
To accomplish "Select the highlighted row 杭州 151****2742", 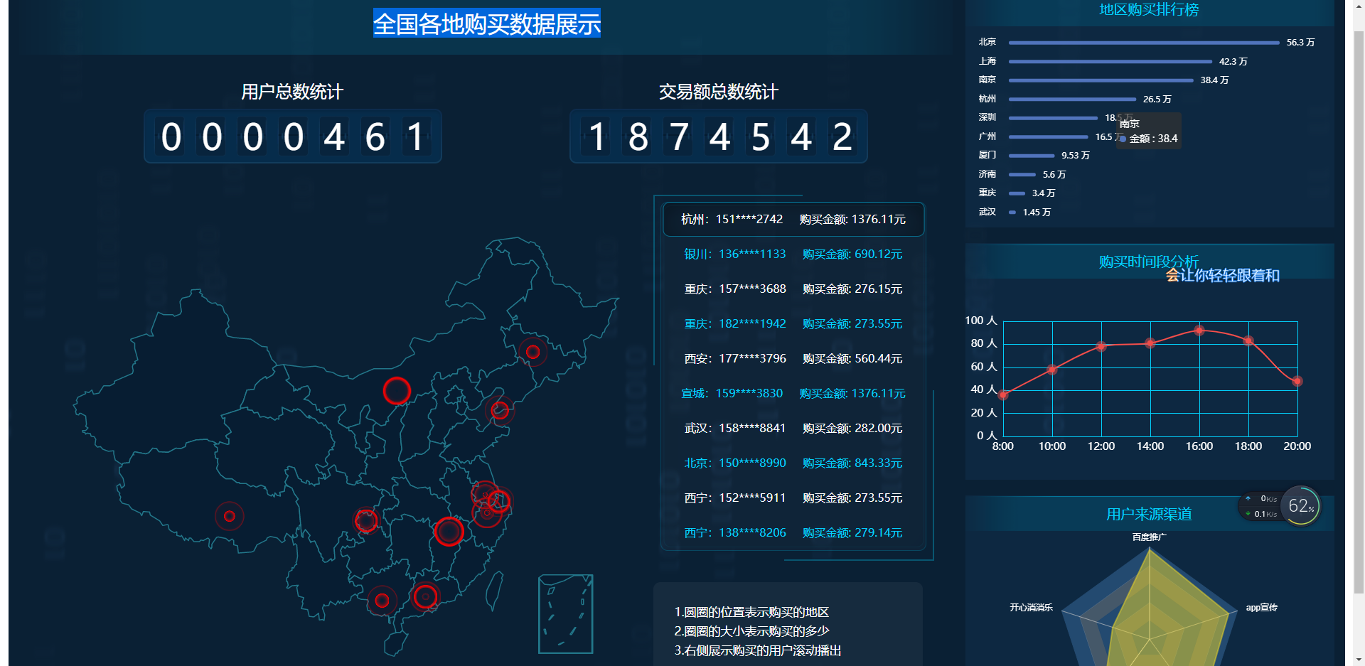I will (793, 219).
